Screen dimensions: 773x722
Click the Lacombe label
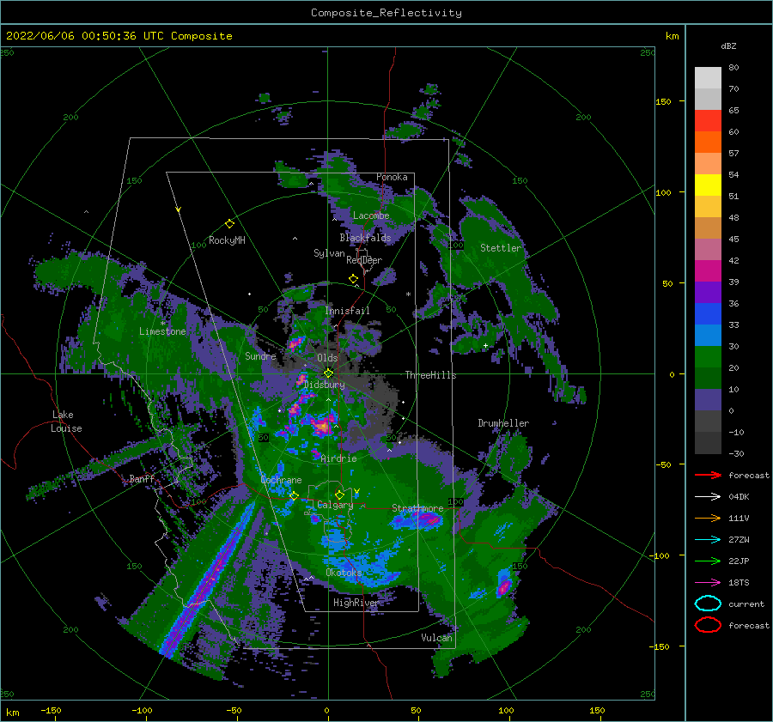pyautogui.click(x=371, y=215)
